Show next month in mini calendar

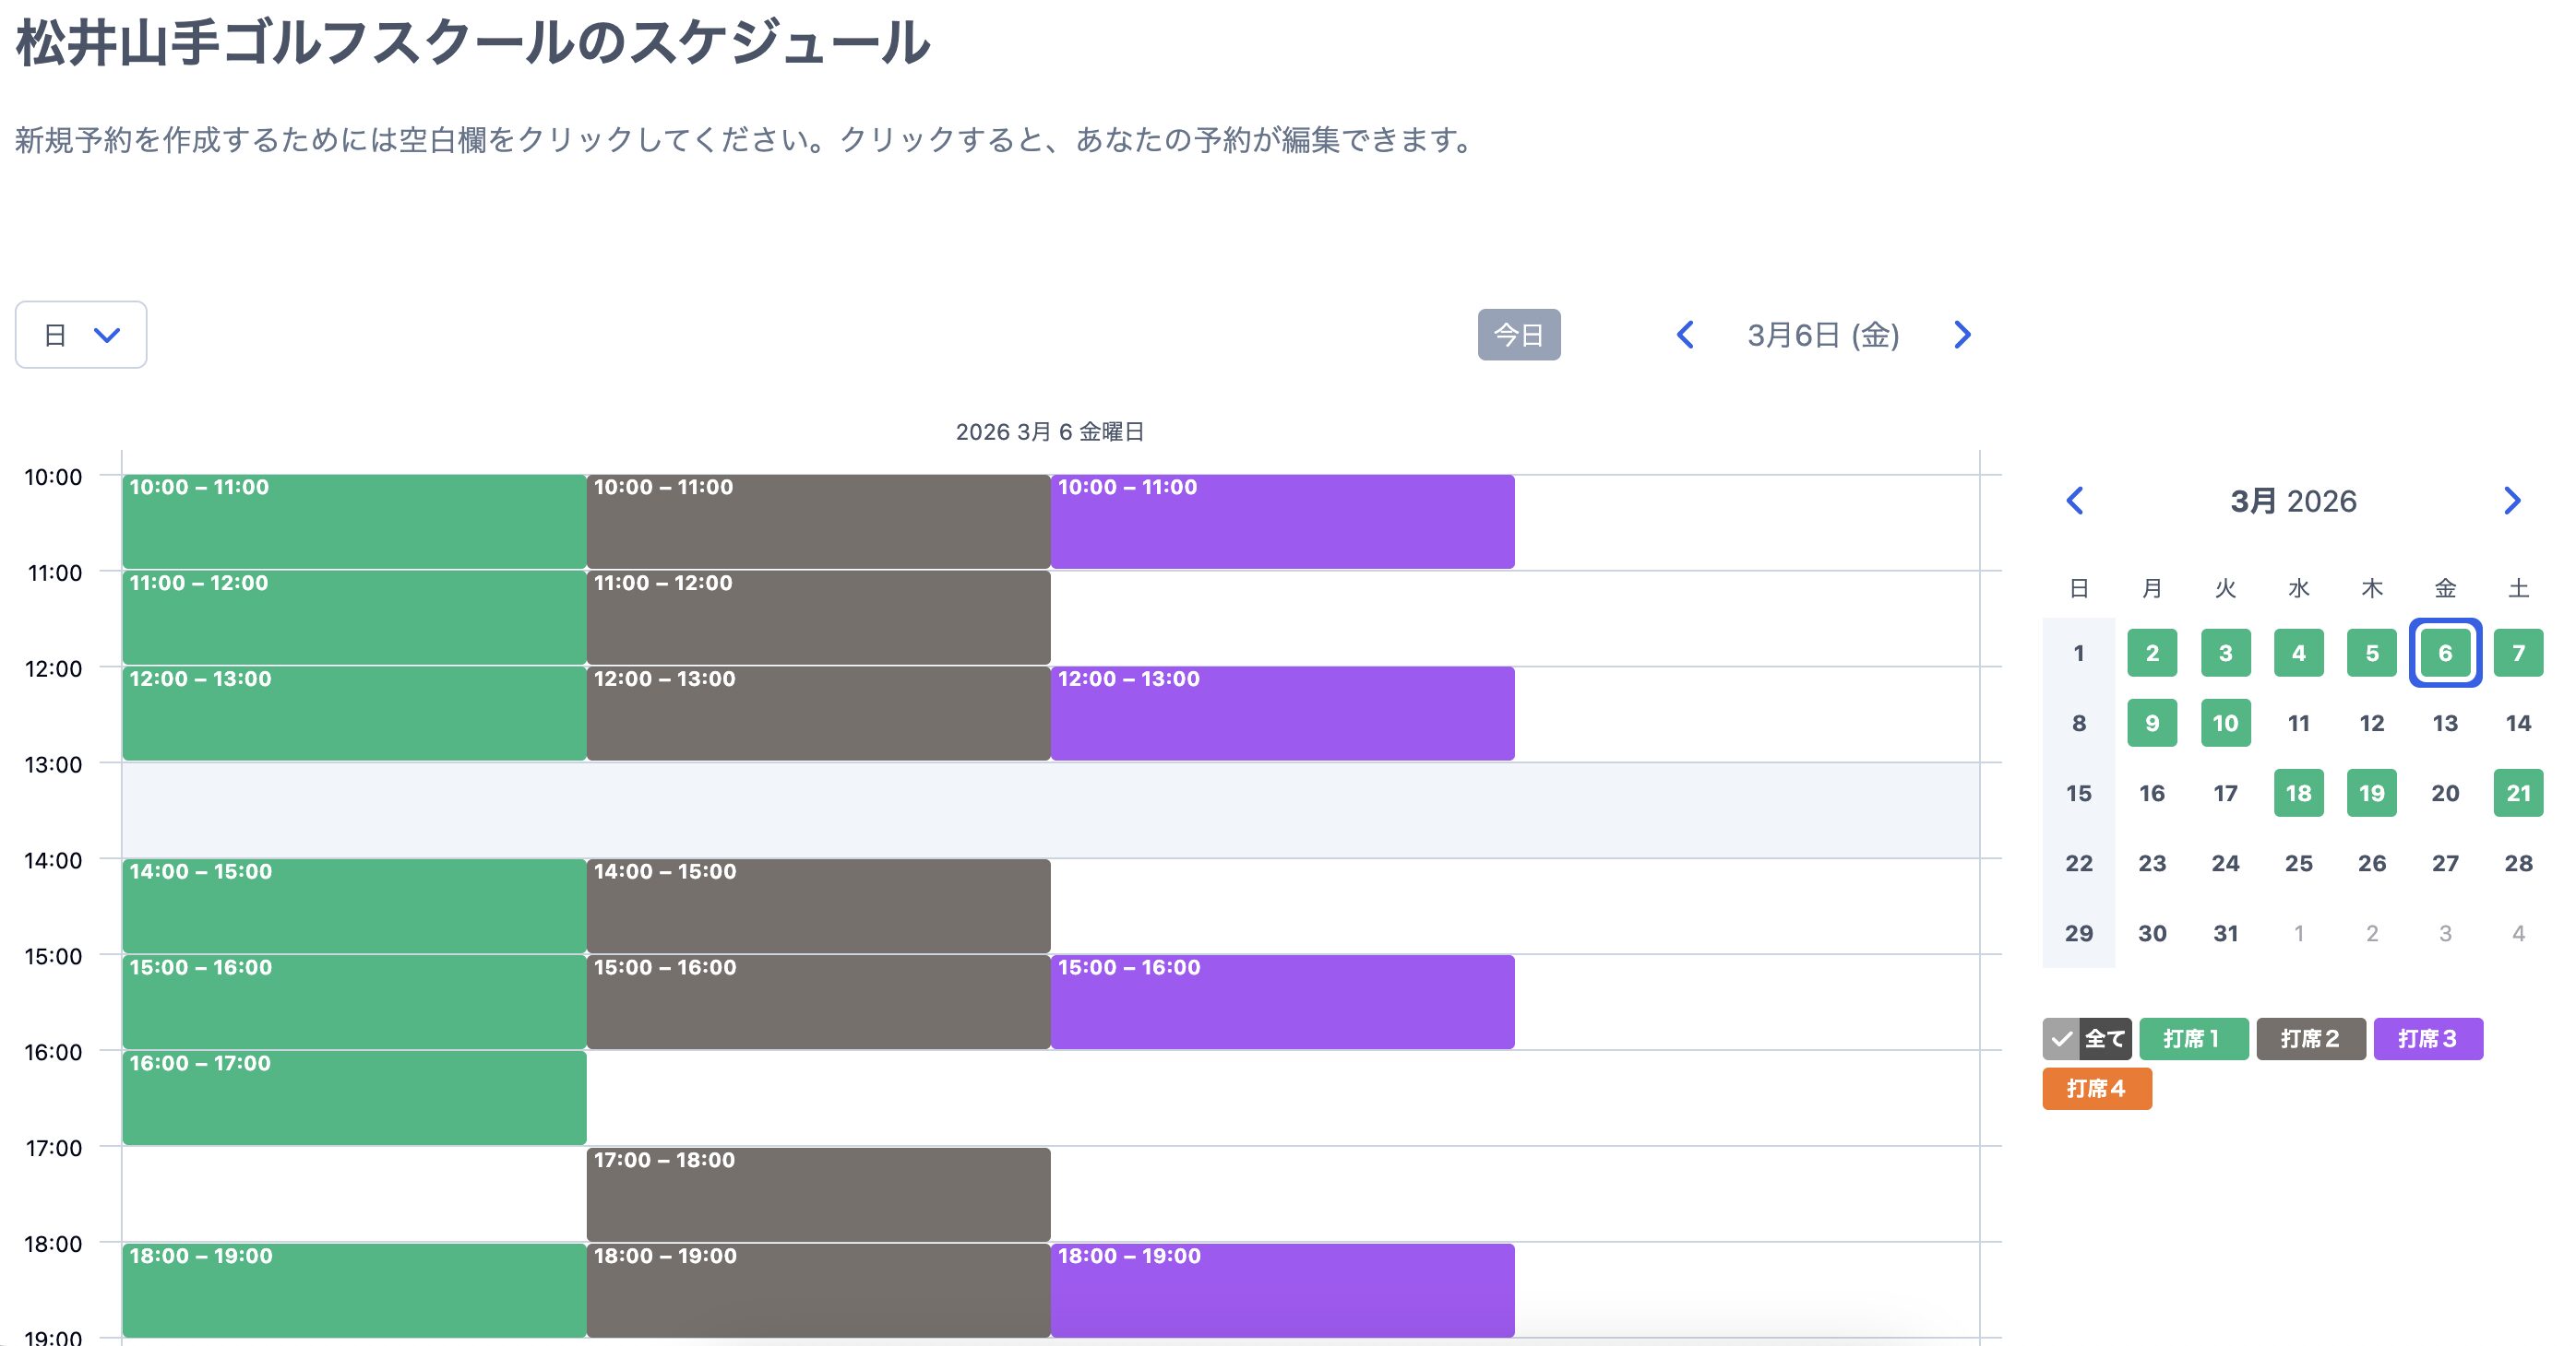coord(2512,501)
